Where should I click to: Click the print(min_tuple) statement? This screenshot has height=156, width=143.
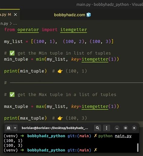click(25, 71)
